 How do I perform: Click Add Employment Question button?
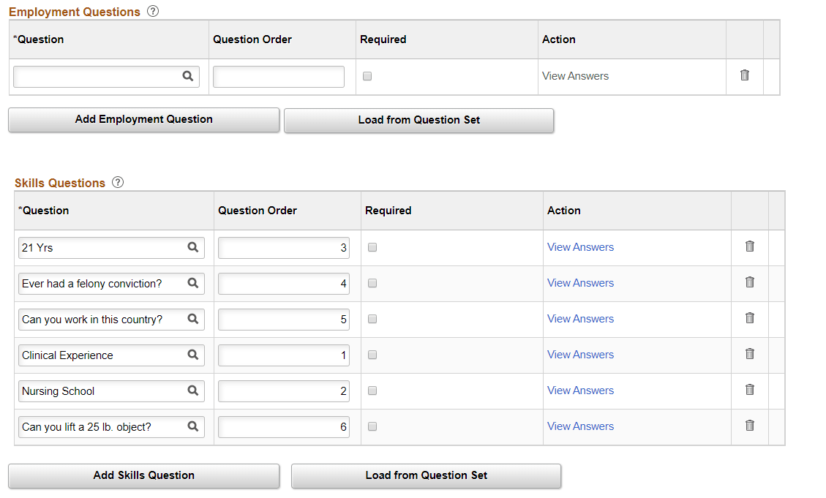point(143,120)
